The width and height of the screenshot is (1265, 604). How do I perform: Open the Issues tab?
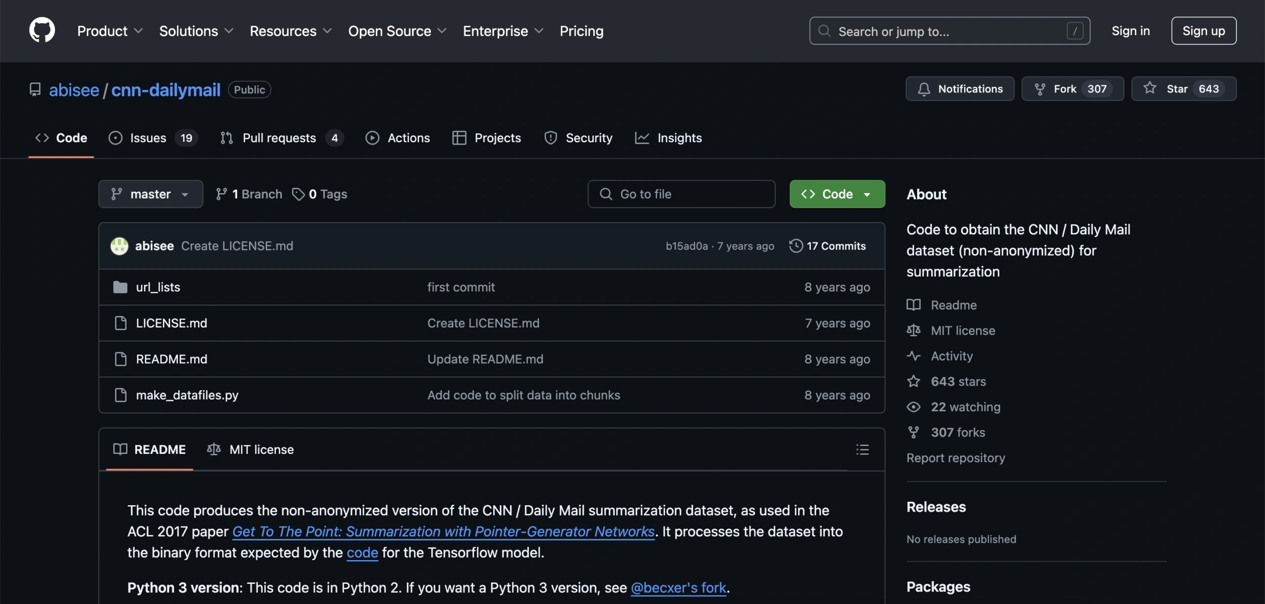(x=153, y=138)
